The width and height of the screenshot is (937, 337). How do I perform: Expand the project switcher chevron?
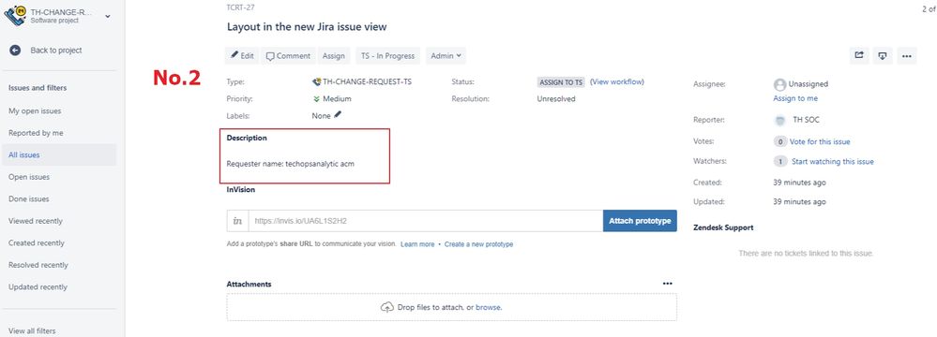click(108, 16)
